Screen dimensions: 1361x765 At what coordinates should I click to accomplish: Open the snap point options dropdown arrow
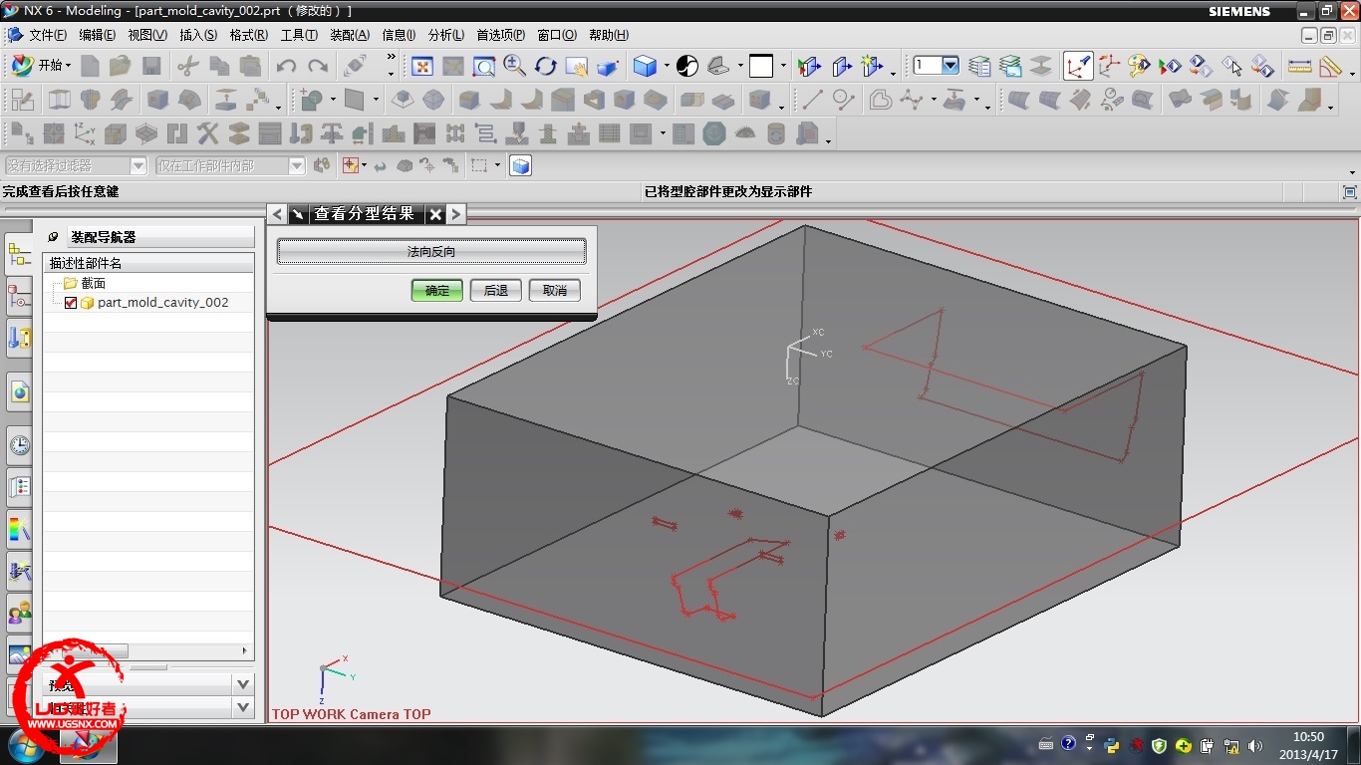tap(364, 165)
